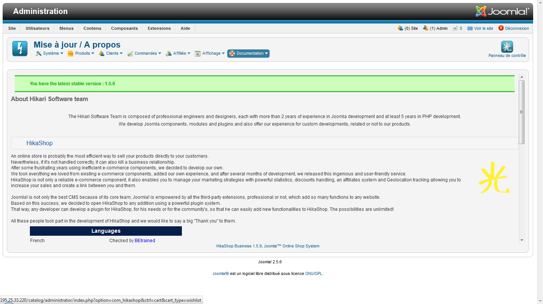Viewport: 543px width, 304px height.
Task: Open the Extensions menu
Action: (x=159, y=28)
